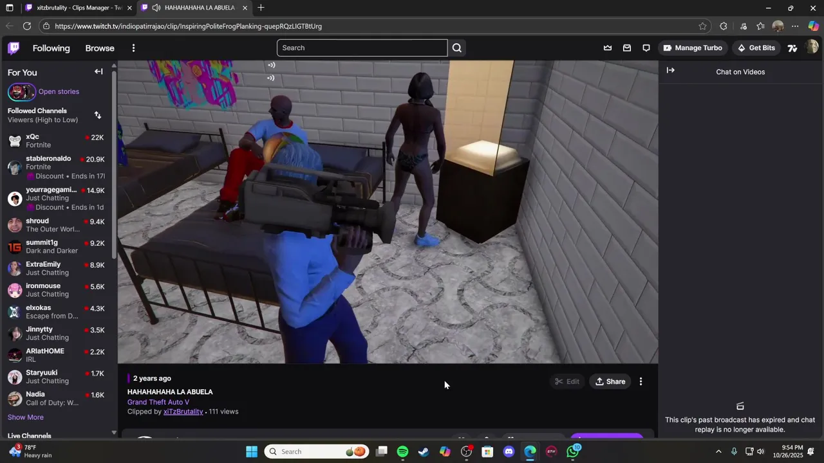Open Jinnytty's channel
The height and width of the screenshot is (463, 824).
56,333
